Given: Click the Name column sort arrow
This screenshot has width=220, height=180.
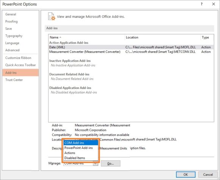Looking at the screenshot, I should pyautogui.click(x=60, y=37).
